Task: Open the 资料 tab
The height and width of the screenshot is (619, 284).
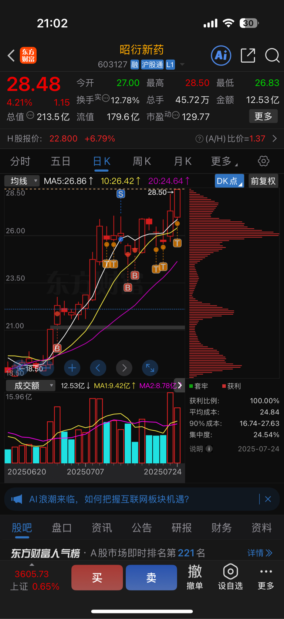Action: pos(261,527)
